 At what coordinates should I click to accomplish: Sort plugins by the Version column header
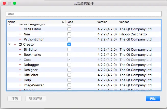(x=107, y=22)
